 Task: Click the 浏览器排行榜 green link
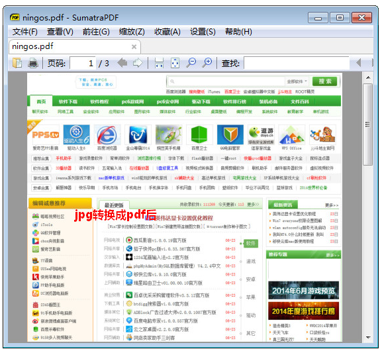pos(149,158)
